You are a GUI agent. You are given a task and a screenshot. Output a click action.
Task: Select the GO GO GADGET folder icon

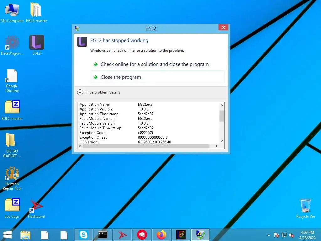pyautogui.click(x=12, y=145)
